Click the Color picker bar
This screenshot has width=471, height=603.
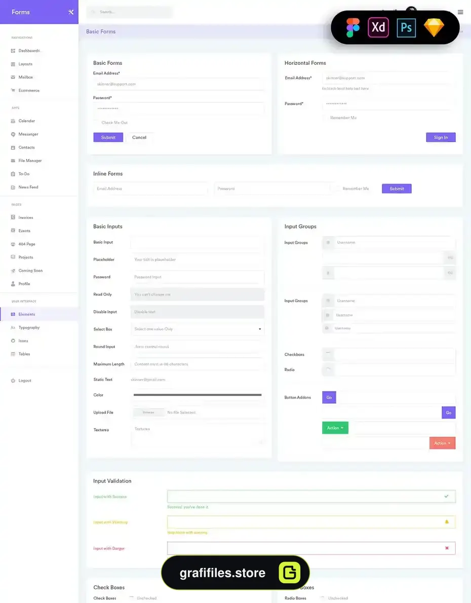197,395
